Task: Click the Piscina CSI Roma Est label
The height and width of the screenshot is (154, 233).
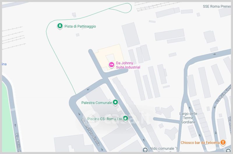Action: point(105,119)
